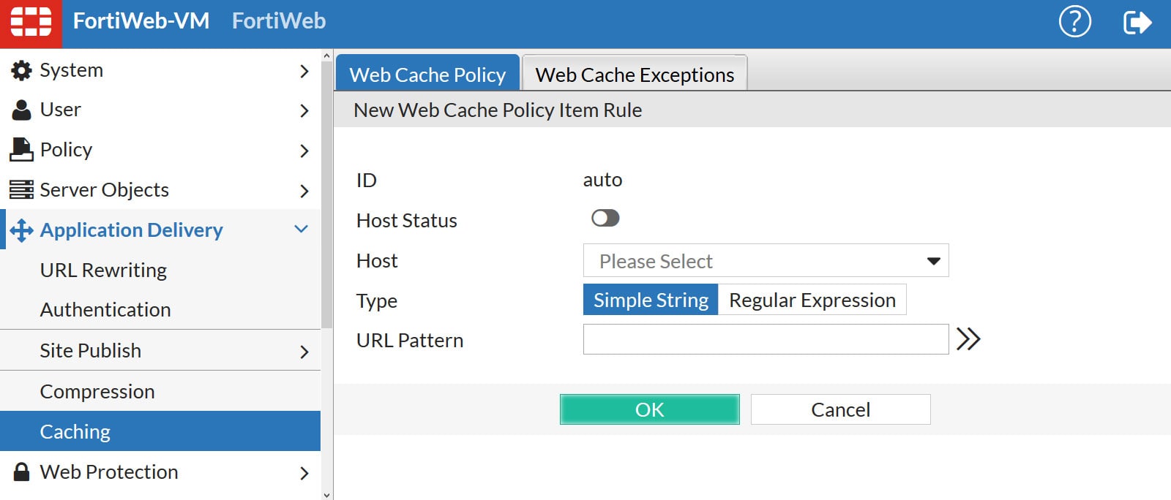Click the double-arrow icon beside URL Pattern
The image size is (1171, 500).
[x=968, y=339]
